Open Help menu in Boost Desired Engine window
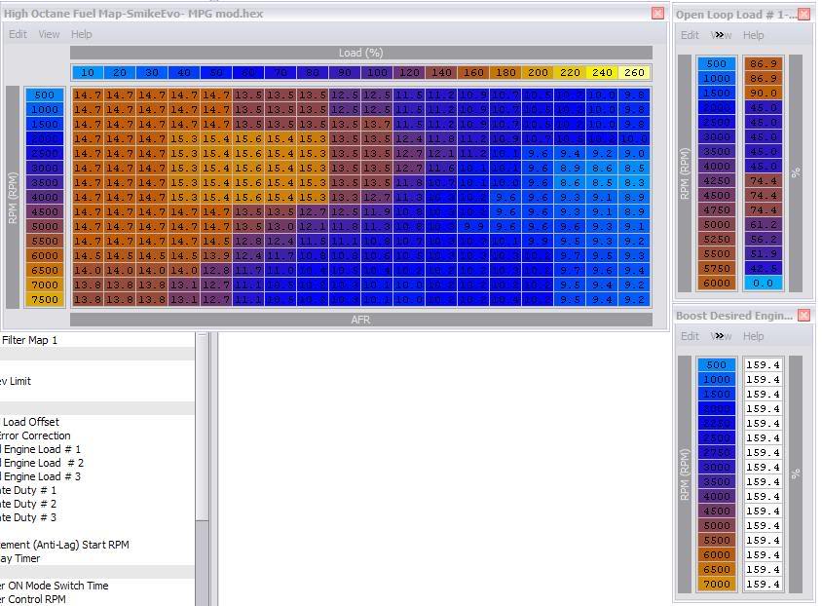The image size is (822, 606). [753, 336]
